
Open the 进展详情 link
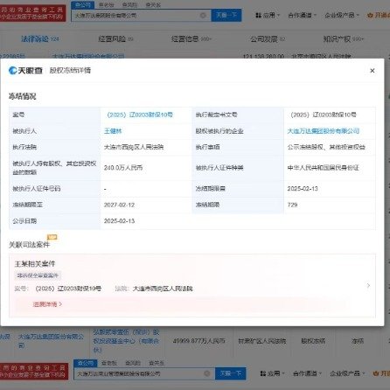(47, 304)
